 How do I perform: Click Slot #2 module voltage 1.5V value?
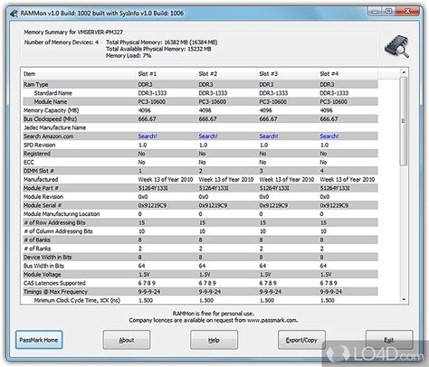click(205, 275)
